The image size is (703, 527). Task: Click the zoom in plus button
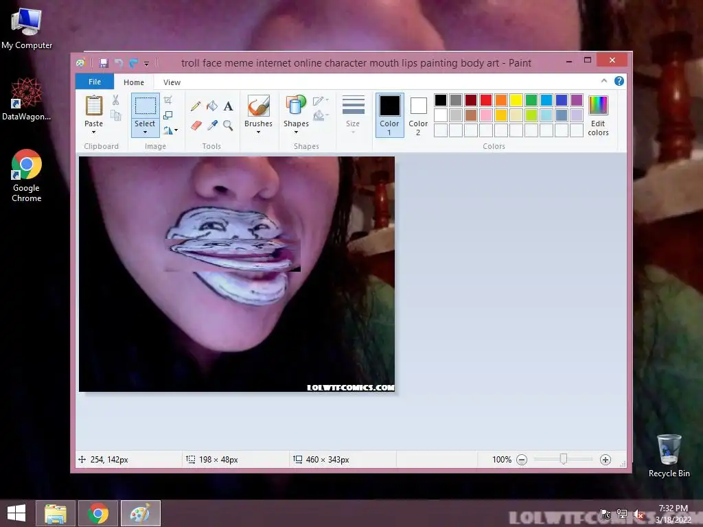pyautogui.click(x=606, y=460)
